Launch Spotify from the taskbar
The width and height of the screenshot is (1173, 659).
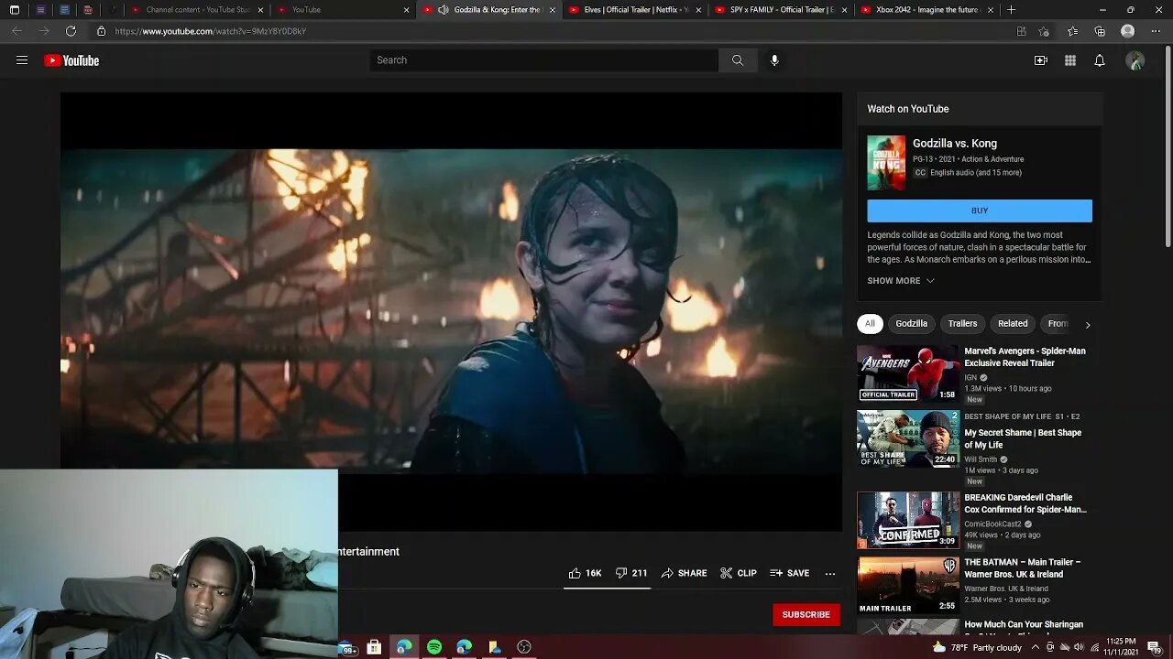click(434, 647)
